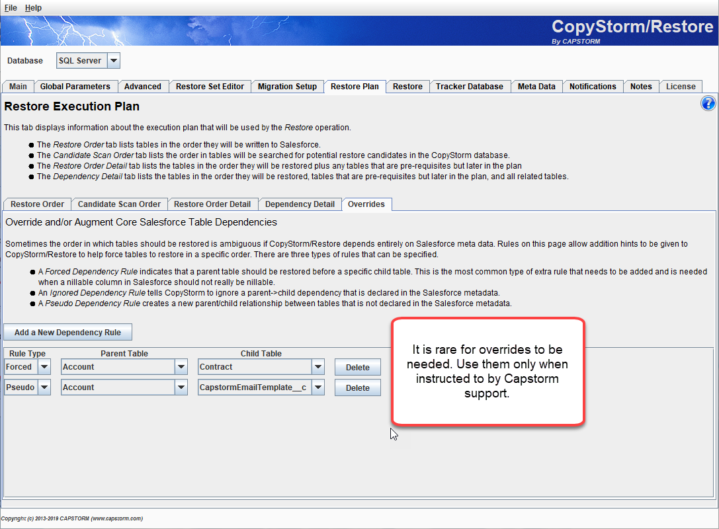Expand the Contract child table dropdown

[318, 367]
